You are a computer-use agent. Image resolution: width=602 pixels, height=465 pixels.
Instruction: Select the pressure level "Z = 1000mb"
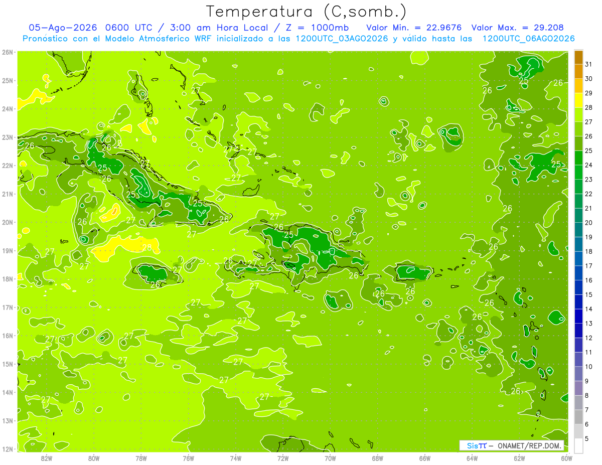pyautogui.click(x=317, y=28)
